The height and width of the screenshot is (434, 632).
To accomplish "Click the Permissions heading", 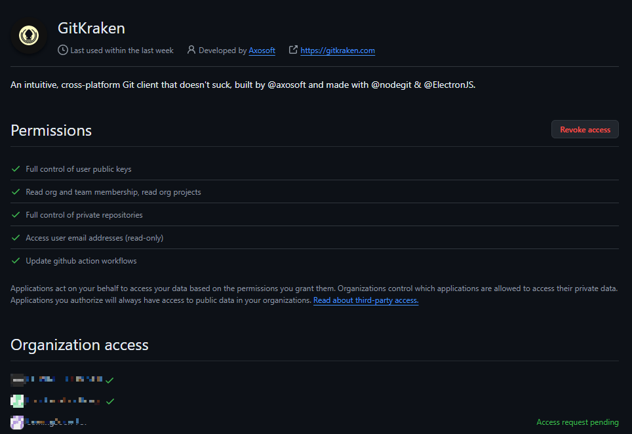I will pyautogui.click(x=51, y=130).
